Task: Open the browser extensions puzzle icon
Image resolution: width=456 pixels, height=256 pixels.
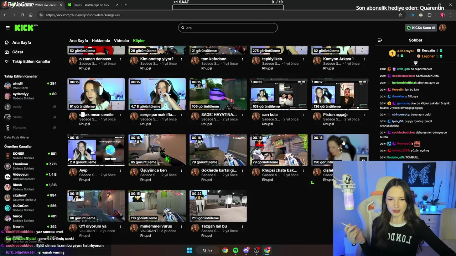Action: 429,15
